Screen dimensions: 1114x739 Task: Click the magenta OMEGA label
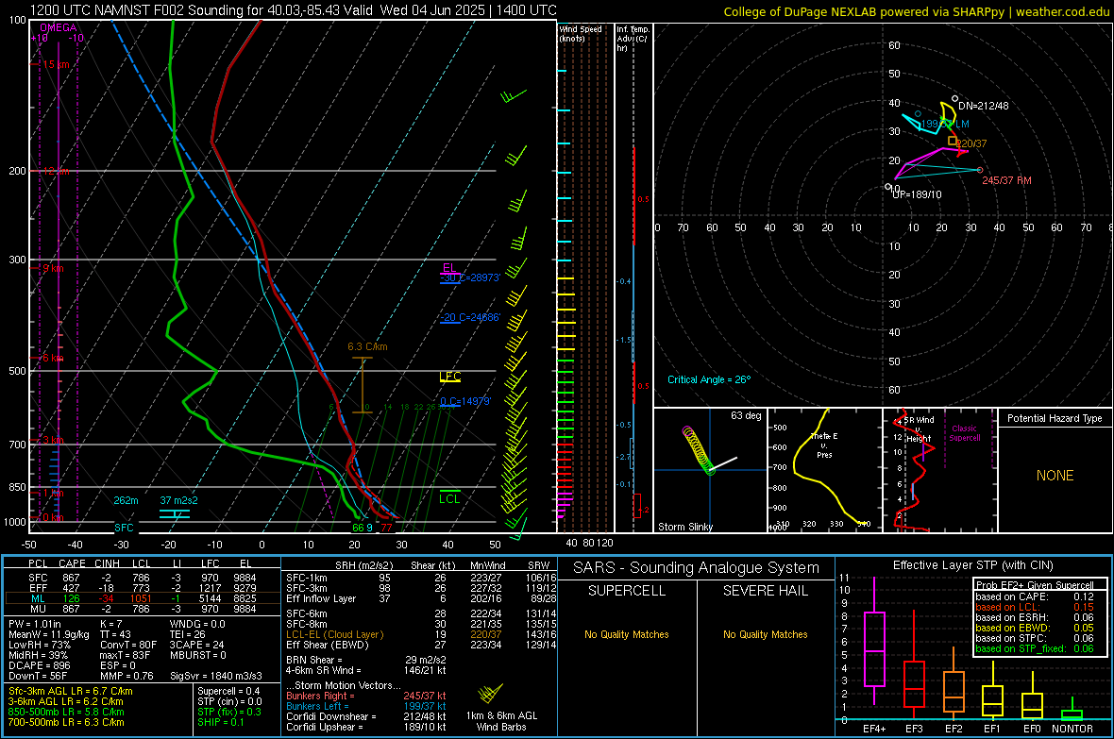(x=59, y=27)
